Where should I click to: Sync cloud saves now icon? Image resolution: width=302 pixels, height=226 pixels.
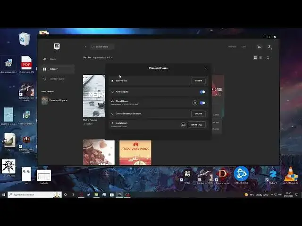click(195, 103)
